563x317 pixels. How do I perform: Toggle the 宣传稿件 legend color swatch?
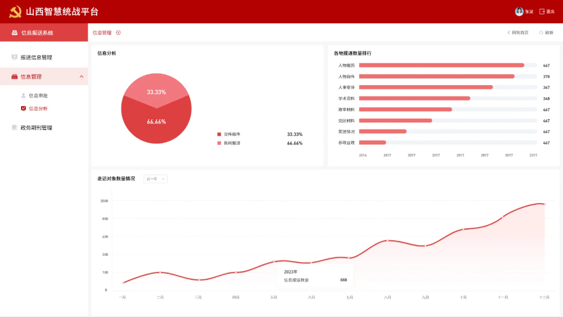[219, 134]
